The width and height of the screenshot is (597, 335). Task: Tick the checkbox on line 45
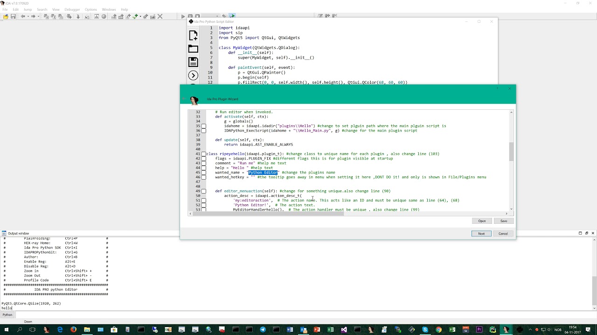click(203, 173)
